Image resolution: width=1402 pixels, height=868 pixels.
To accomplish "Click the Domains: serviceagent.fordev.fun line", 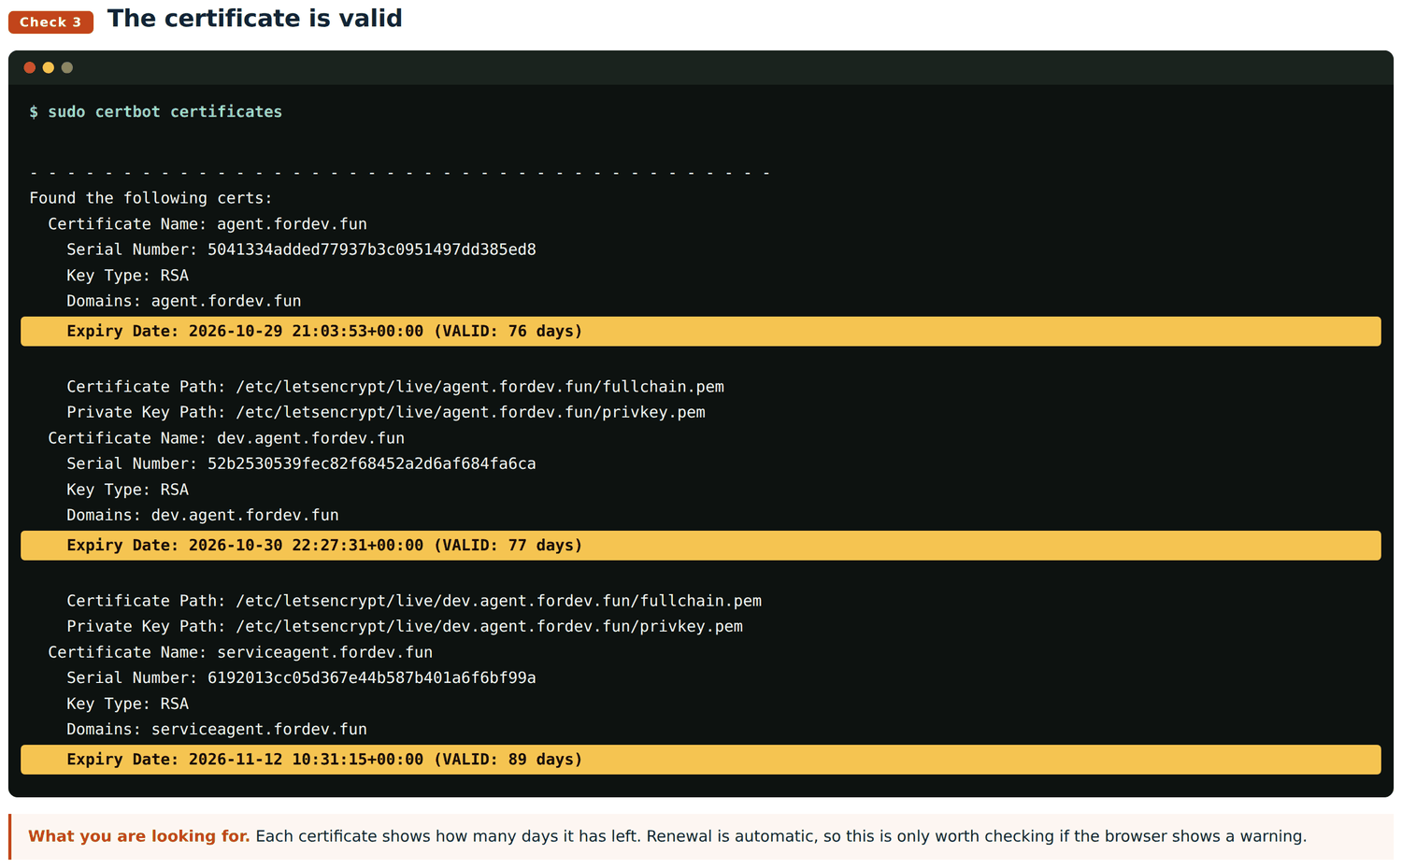I will (x=217, y=729).
